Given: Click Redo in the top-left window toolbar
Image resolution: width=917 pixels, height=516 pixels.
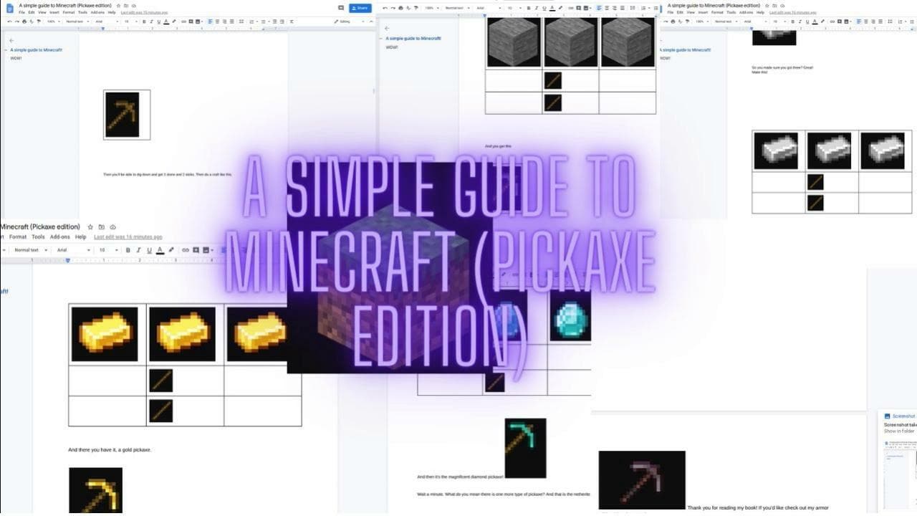Looking at the screenshot, I should [x=17, y=21].
